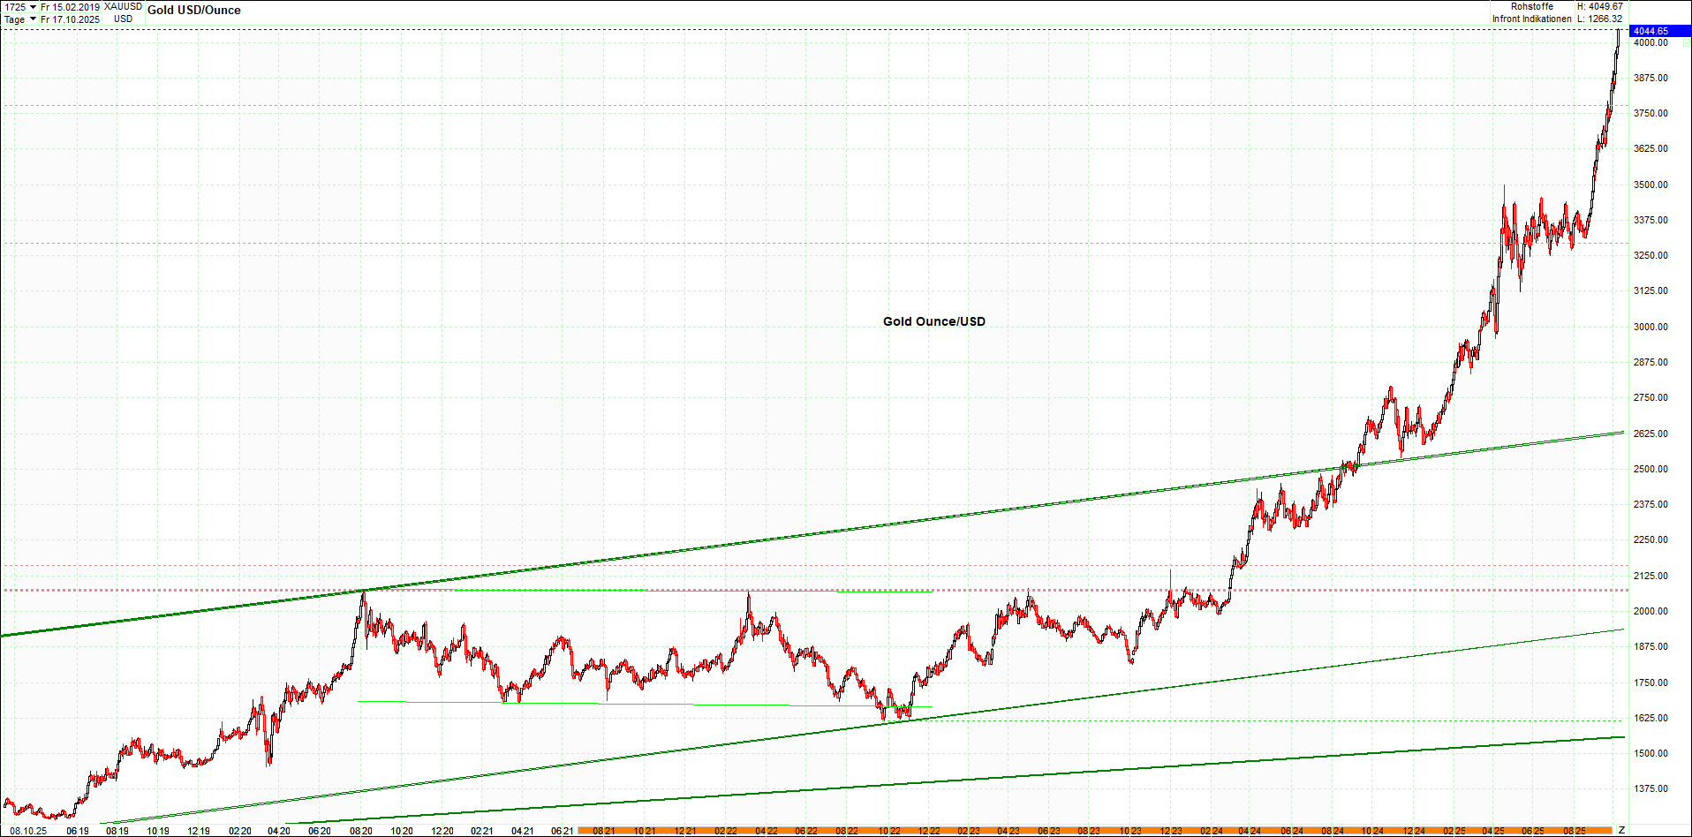Click the 08.10.25 date label

[x=28, y=831]
